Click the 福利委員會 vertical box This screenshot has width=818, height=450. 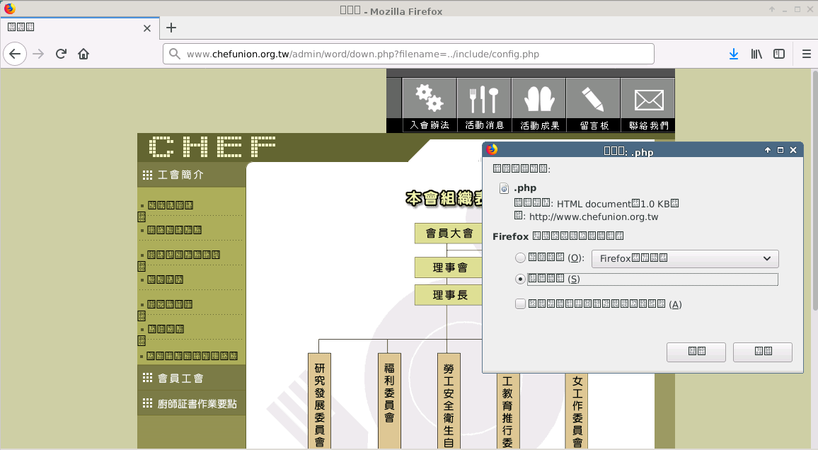click(389, 401)
